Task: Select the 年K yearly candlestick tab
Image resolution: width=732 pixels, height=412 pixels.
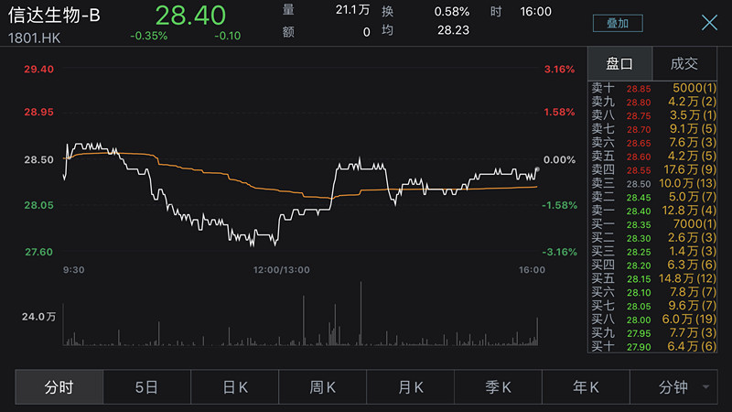Action: tap(586, 386)
